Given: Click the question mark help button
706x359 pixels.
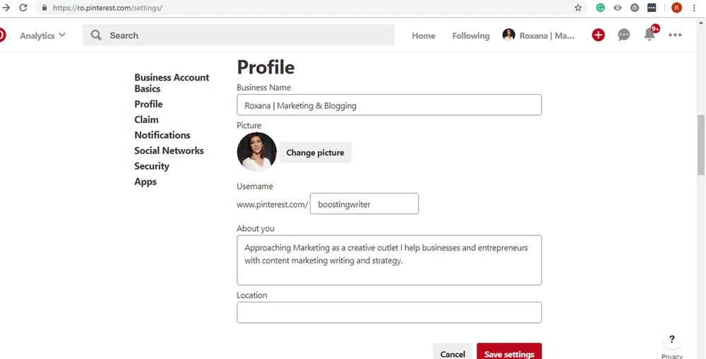Looking at the screenshot, I should (672, 340).
